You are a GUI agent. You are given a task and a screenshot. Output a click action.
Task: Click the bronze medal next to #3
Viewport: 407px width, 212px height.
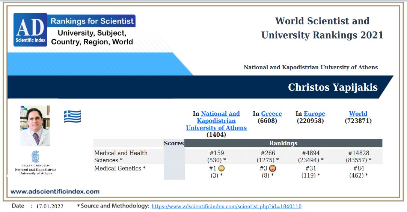[273, 169]
